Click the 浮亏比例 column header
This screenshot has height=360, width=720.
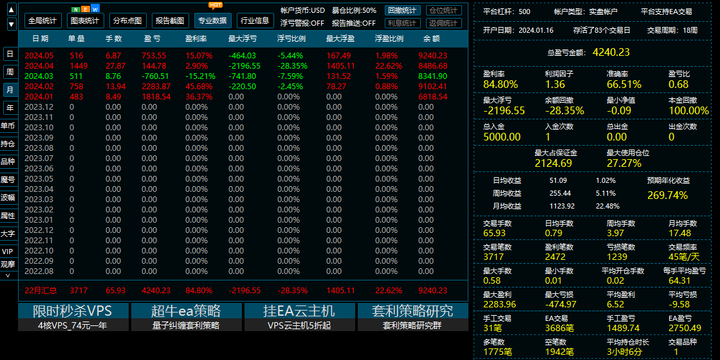tap(291, 39)
